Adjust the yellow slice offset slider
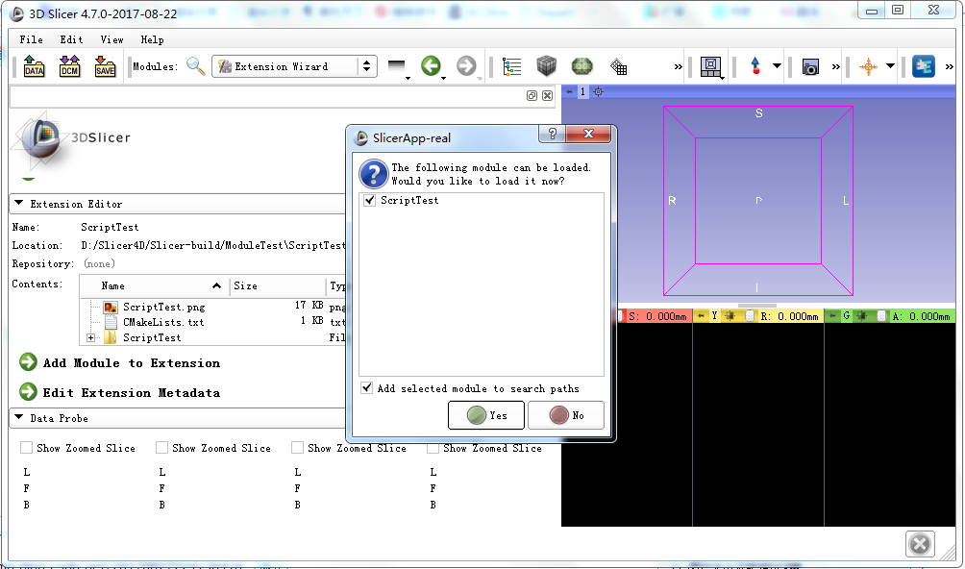Screen dimensions: 965x569 (x=750, y=315)
